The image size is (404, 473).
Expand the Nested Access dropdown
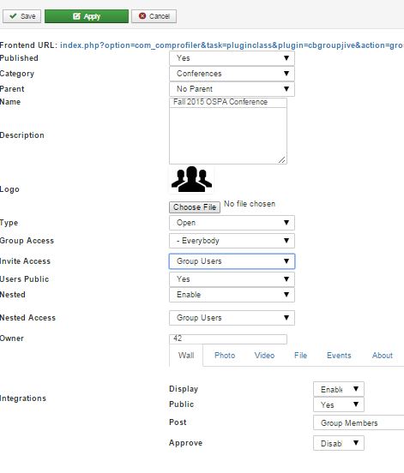click(232, 318)
